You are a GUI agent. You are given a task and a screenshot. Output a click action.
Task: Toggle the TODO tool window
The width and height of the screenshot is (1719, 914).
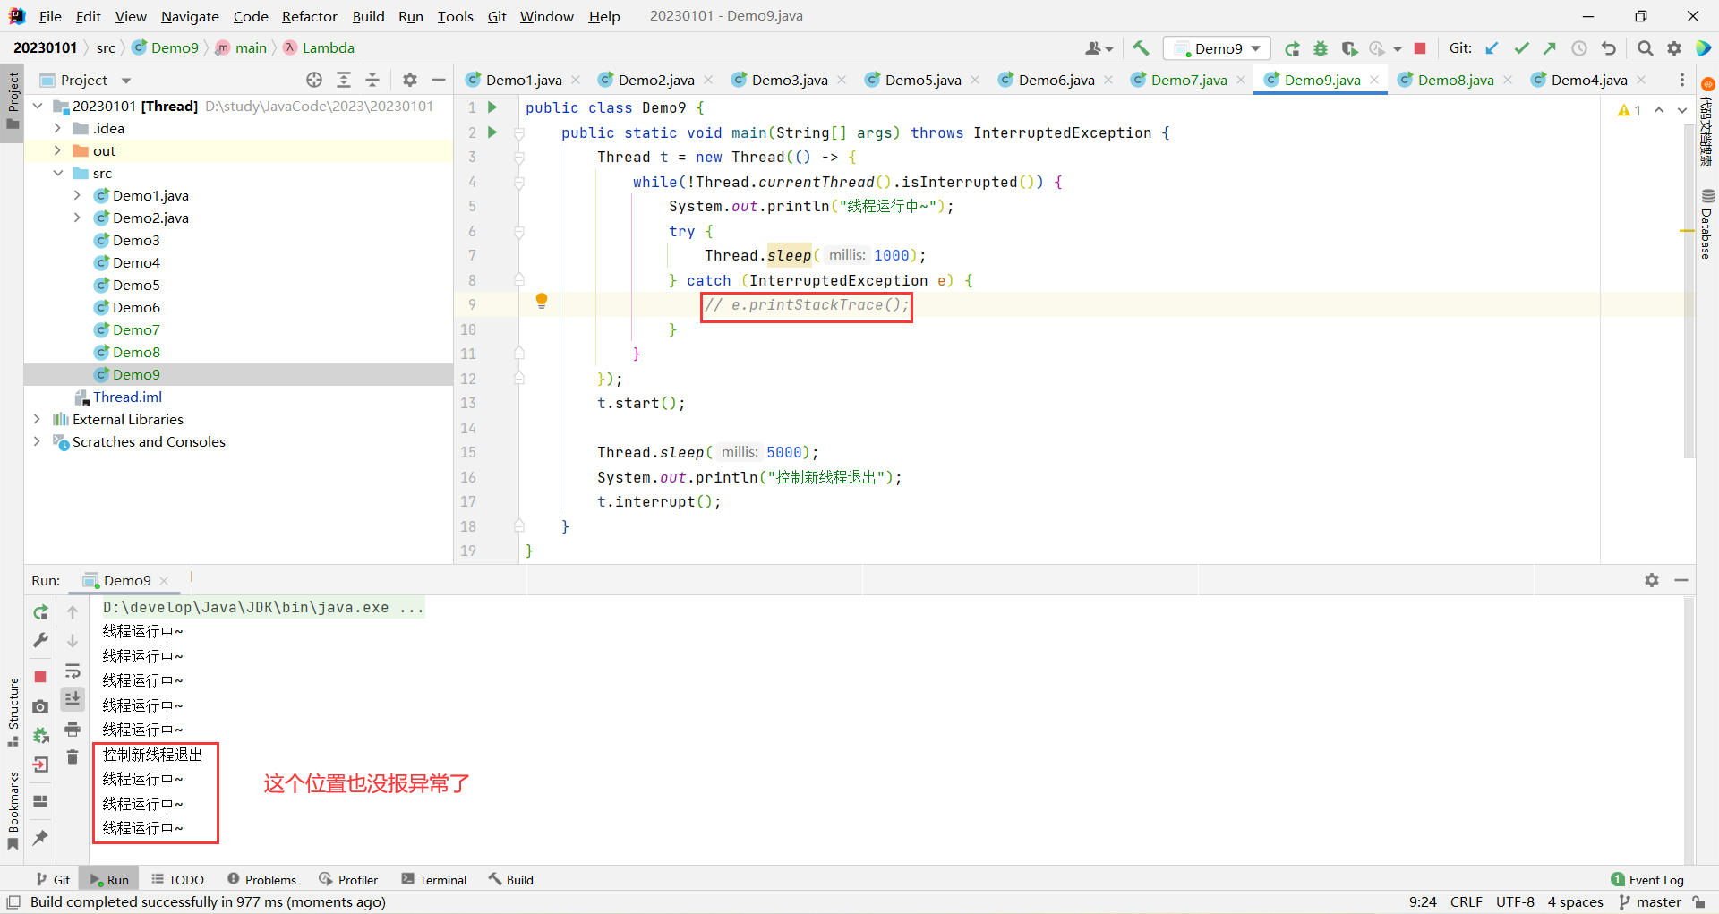177,880
